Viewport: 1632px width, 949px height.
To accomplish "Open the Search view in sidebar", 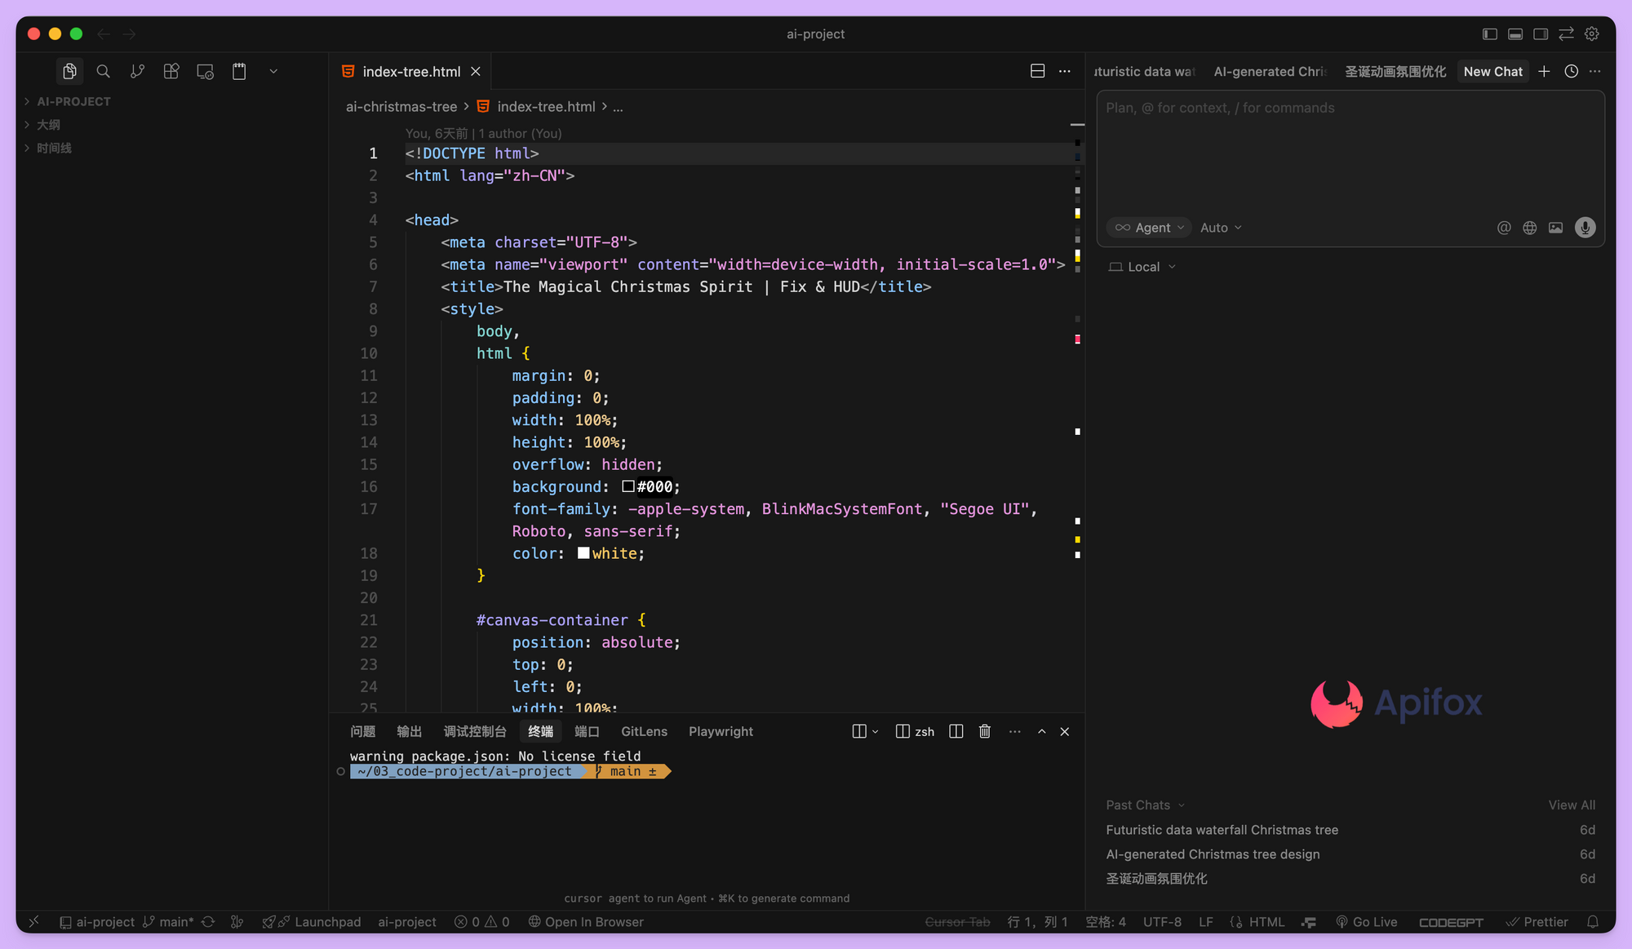I will click(103, 72).
